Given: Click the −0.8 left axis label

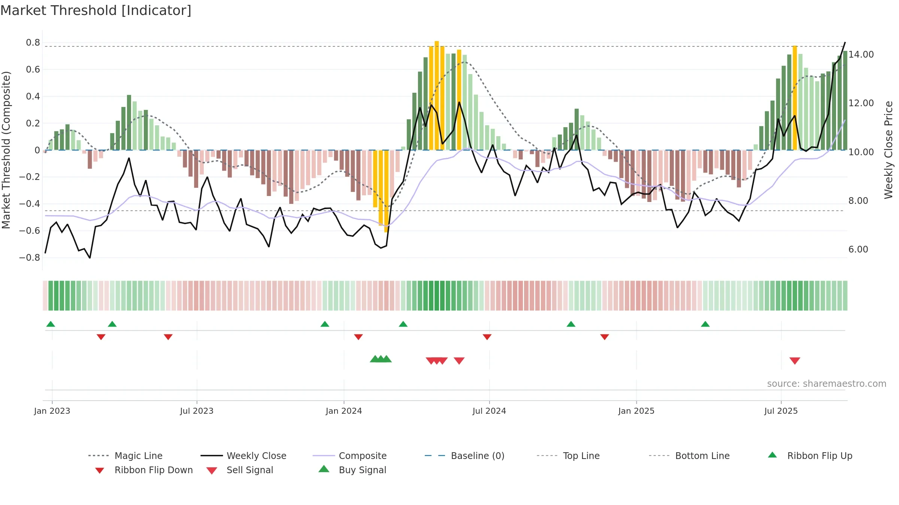Looking at the screenshot, I should (30, 258).
